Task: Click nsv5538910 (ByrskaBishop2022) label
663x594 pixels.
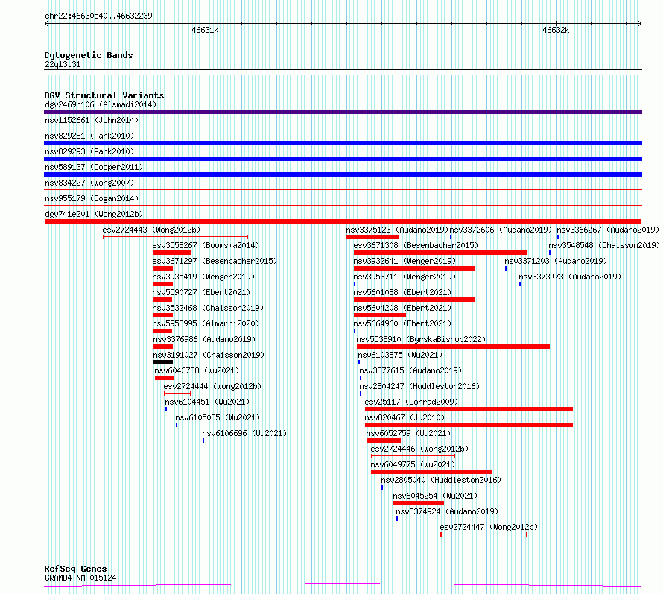Action: click(x=421, y=339)
